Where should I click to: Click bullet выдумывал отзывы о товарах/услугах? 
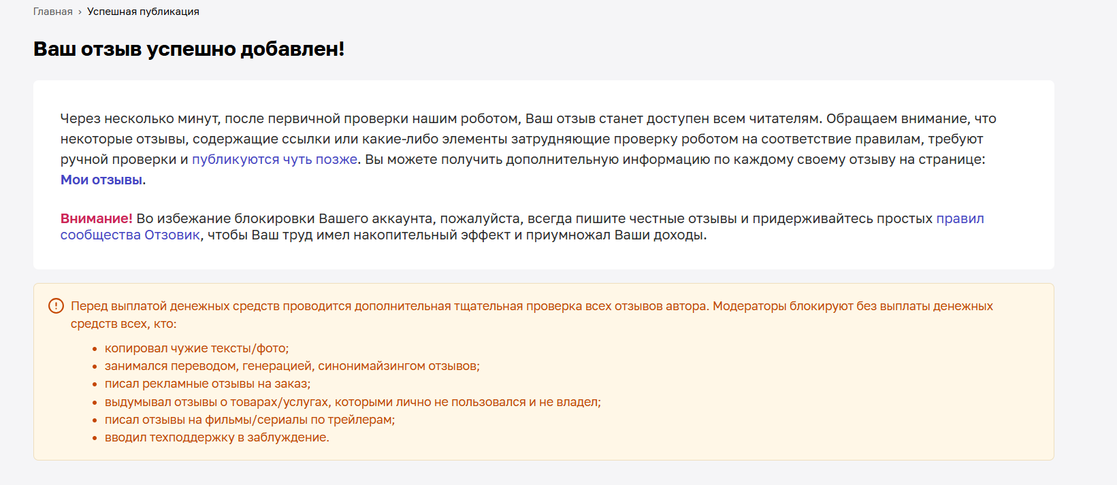tap(353, 402)
